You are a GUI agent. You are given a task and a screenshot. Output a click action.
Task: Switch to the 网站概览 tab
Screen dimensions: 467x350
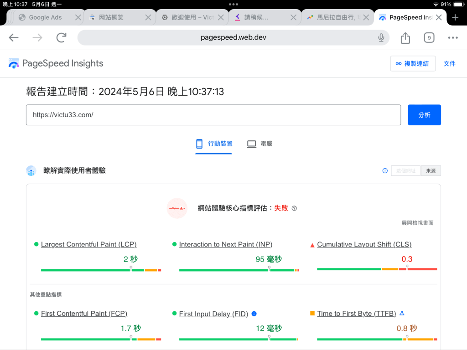coord(111,17)
